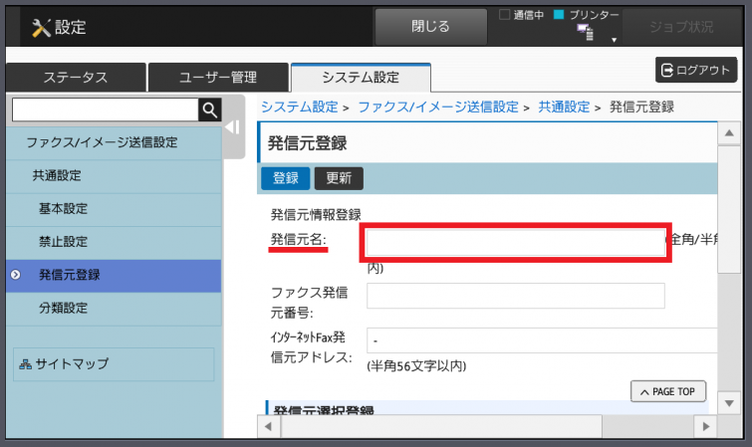This screenshot has width=752, height=447.
Task: Click the ジョブ状況 button
Action: pos(681,27)
